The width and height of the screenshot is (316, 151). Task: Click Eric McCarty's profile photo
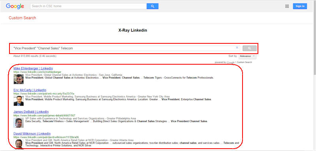coord(19,101)
